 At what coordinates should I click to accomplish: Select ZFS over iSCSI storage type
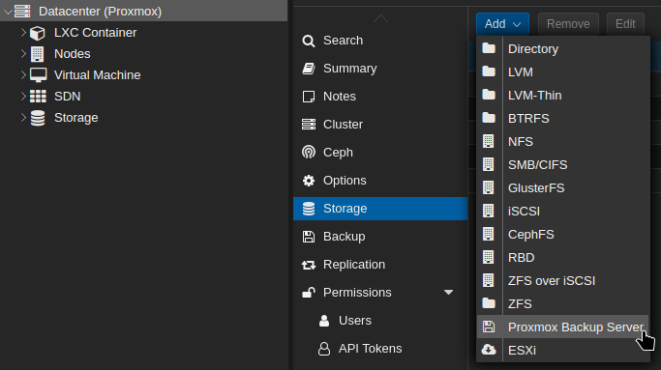click(x=562, y=280)
